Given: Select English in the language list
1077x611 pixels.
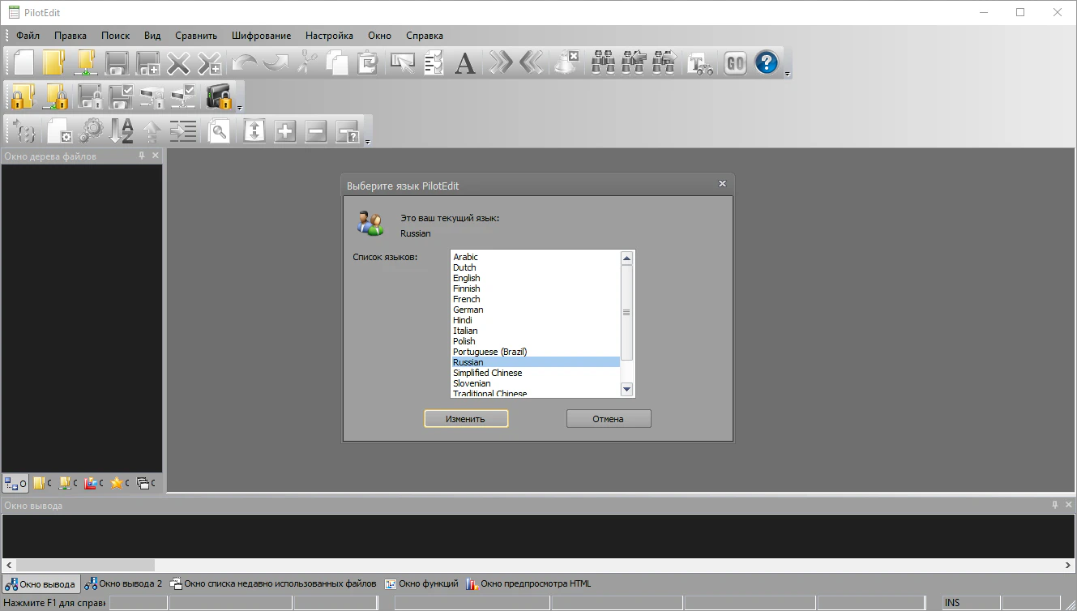Looking at the screenshot, I should pyautogui.click(x=467, y=278).
